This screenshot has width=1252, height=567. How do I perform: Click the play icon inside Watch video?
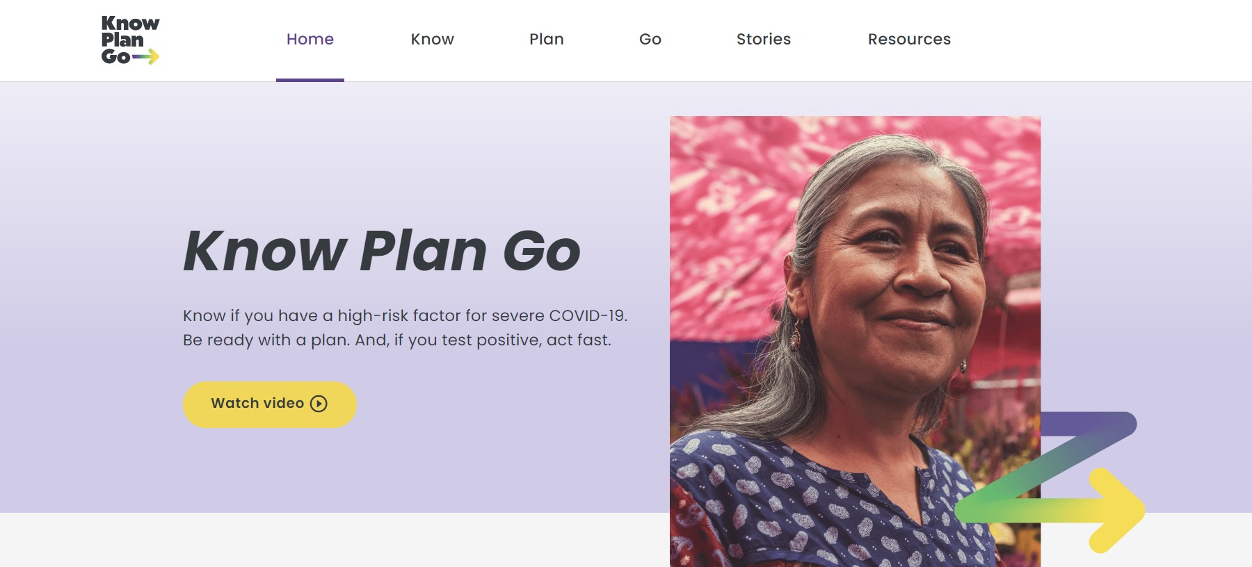pyautogui.click(x=319, y=403)
